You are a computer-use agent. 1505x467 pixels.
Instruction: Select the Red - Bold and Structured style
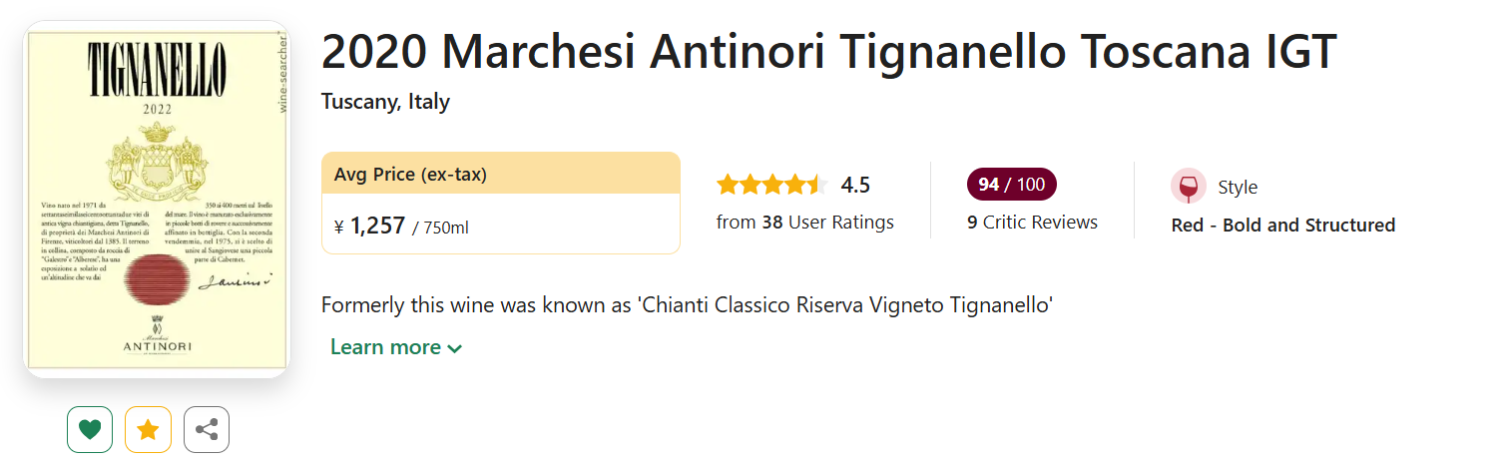click(x=1282, y=226)
